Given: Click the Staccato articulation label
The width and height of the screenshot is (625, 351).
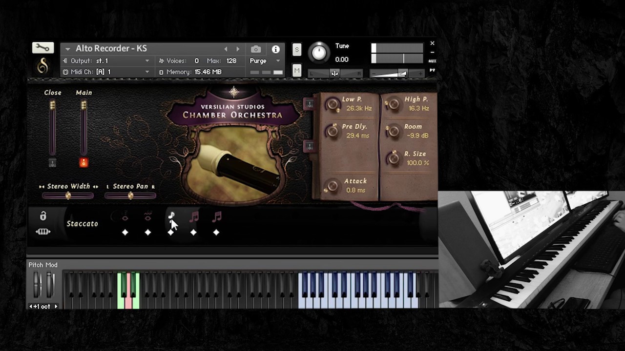Looking at the screenshot, I should (x=82, y=224).
